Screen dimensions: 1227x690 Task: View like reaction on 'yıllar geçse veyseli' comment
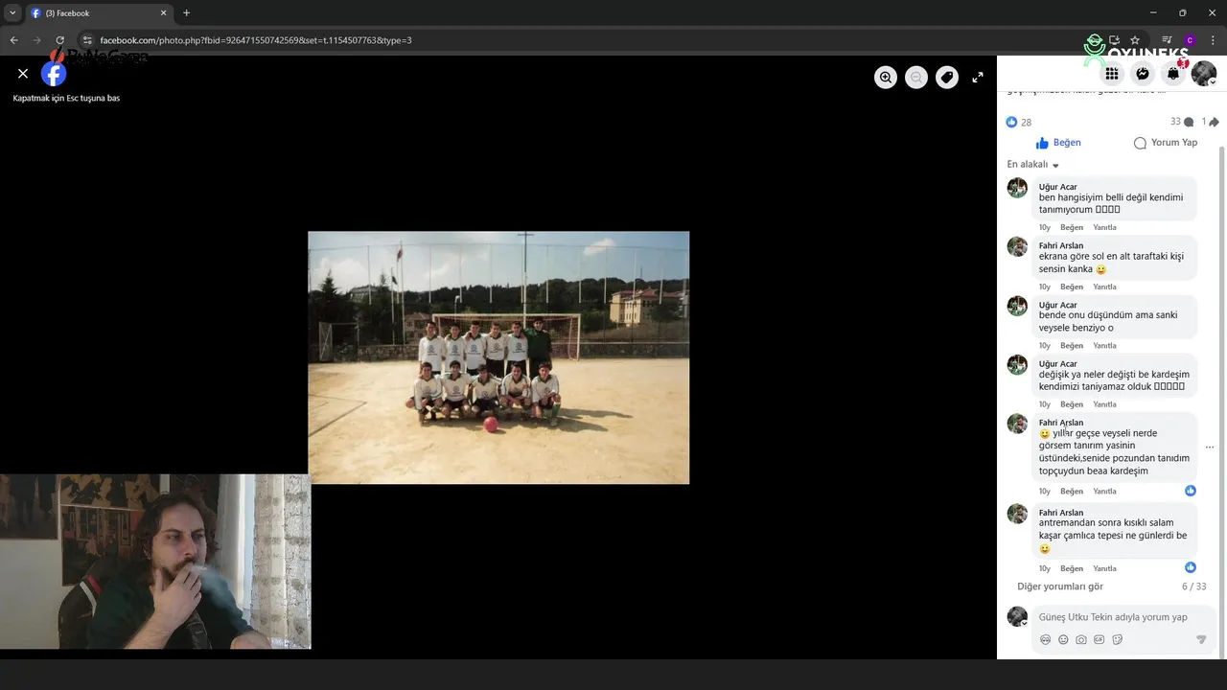click(1191, 491)
